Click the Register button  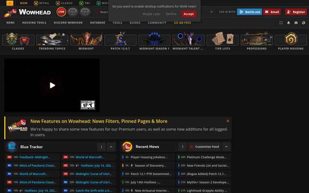296,12
